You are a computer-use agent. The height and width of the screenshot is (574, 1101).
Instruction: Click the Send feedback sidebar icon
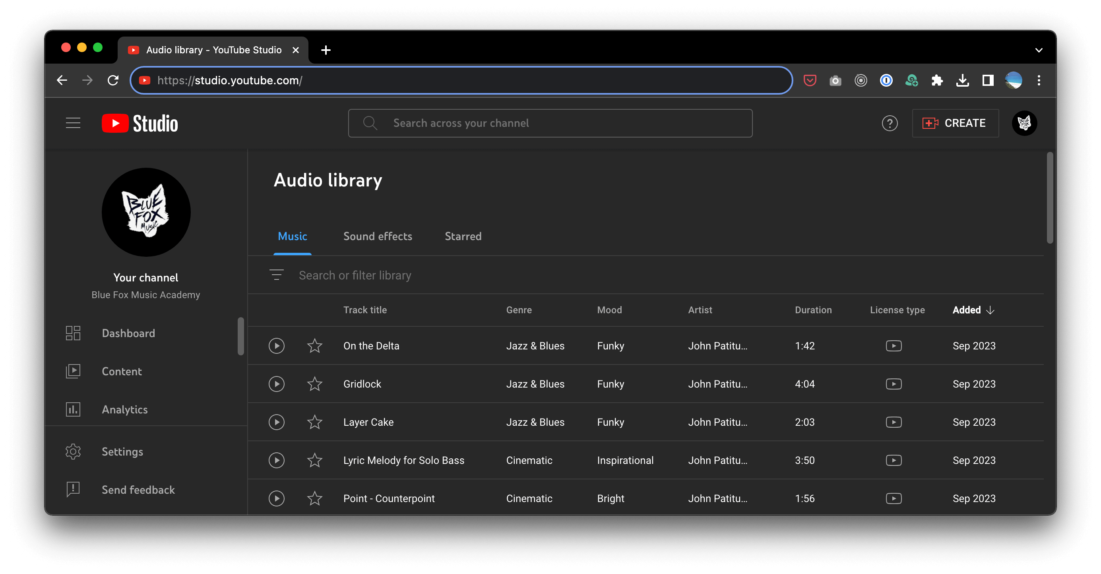[x=73, y=489]
